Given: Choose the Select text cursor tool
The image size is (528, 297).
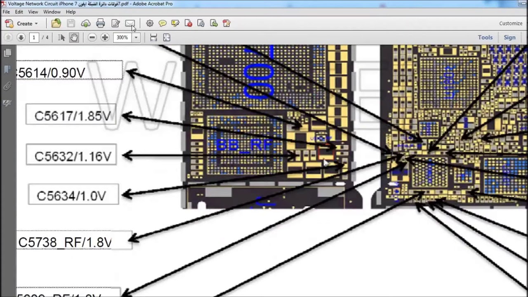Looking at the screenshot, I should coord(61,38).
